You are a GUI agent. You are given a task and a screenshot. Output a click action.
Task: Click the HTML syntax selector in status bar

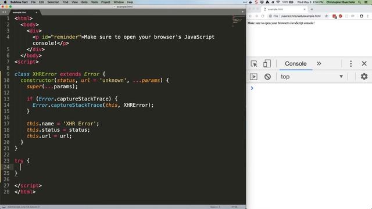234,207
